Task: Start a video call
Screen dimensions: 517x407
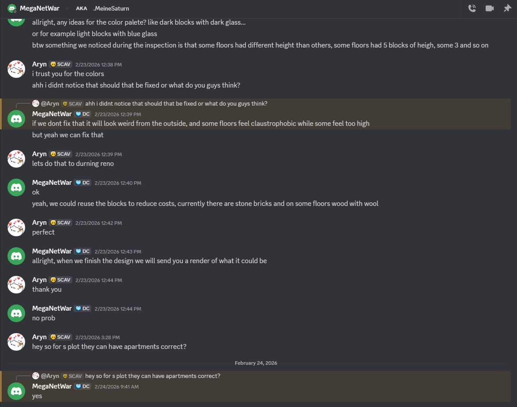Action: (489, 8)
